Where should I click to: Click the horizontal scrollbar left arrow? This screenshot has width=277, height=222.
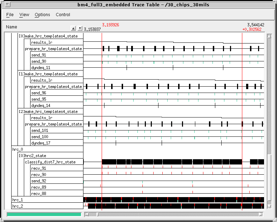[x=86, y=214]
